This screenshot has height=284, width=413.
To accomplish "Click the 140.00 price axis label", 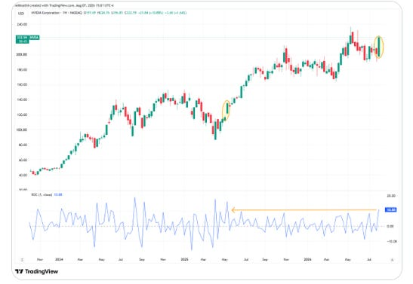I will [x=22, y=100].
